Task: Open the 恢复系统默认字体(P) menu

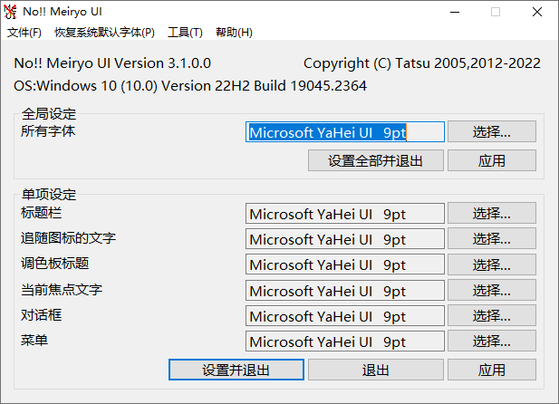Action: pyautogui.click(x=104, y=33)
